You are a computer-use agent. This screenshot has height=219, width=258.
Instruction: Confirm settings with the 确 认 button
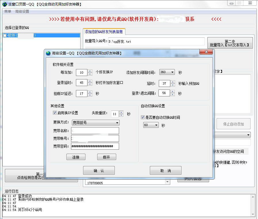click(x=99, y=170)
